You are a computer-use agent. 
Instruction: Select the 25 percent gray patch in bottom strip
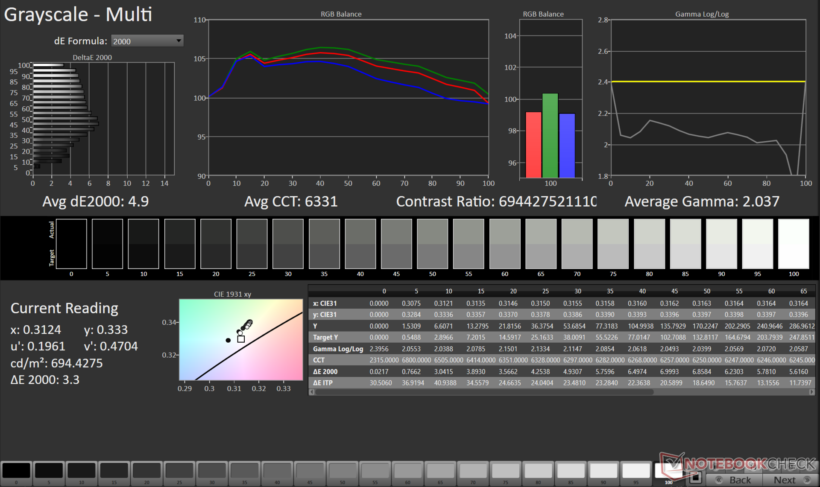pyautogui.click(x=179, y=470)
